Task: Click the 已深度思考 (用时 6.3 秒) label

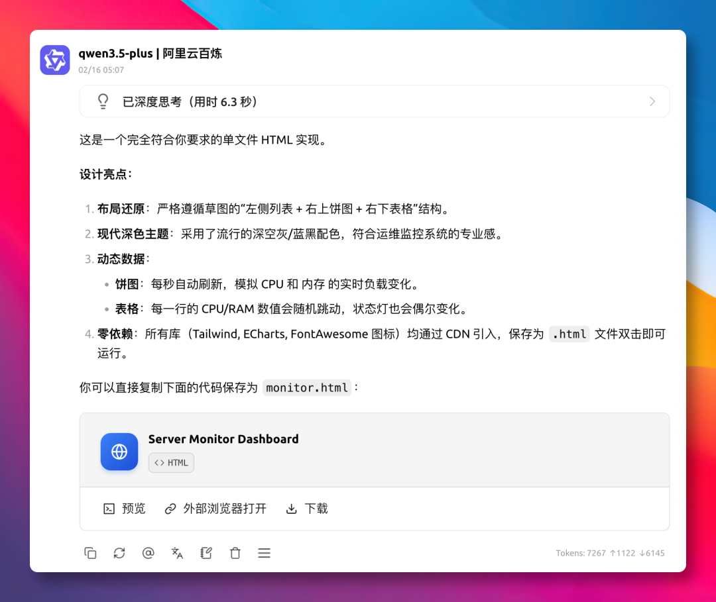Action: click(190, 101)
